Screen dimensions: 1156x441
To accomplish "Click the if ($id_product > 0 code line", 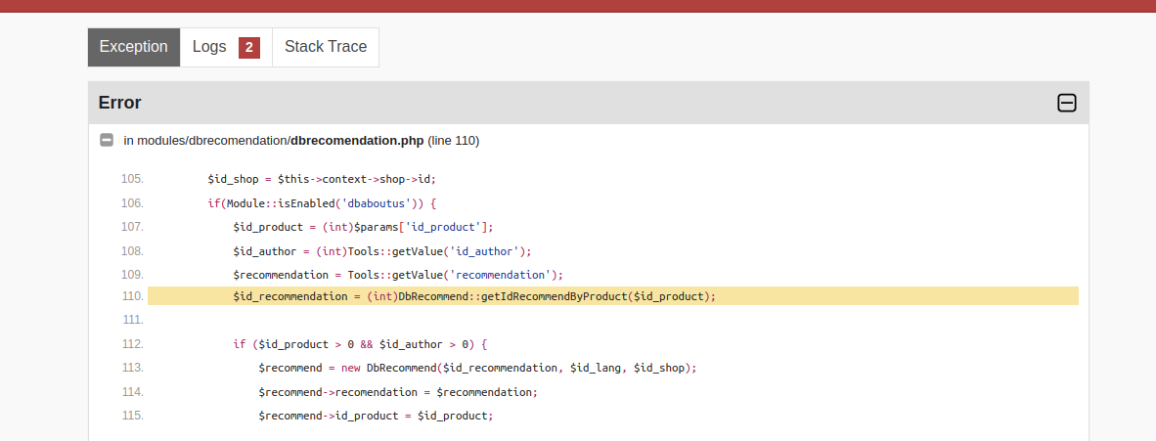I will pyautogui.click(x=359, y=344).
